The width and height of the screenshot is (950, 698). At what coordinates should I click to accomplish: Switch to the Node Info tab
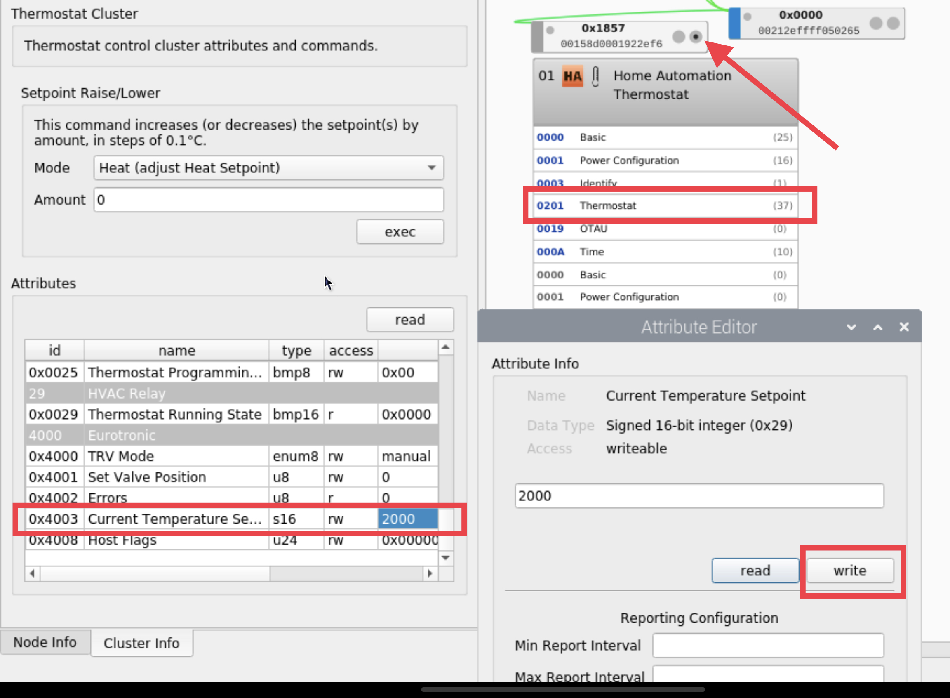coord(45,642)
